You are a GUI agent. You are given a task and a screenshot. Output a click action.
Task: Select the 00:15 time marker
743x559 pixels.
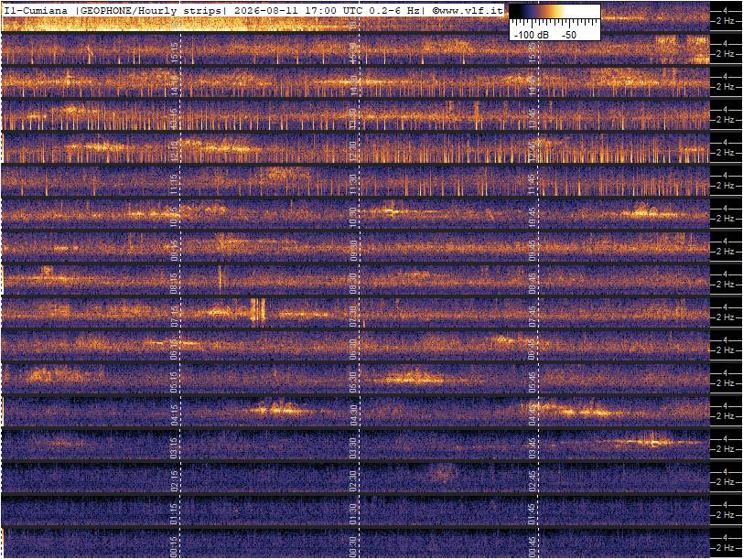(x=174, y=547)
